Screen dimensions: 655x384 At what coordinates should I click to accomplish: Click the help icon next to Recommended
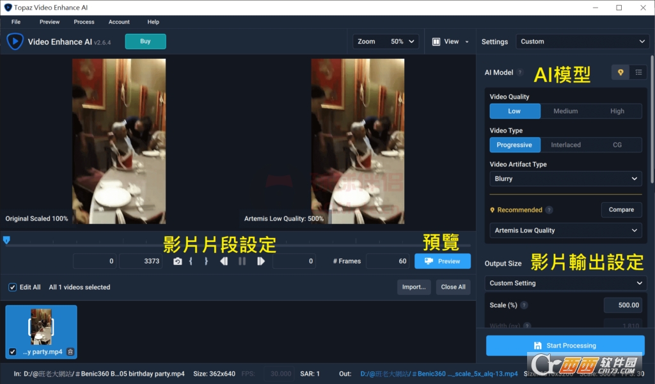[x=549, y=210]
